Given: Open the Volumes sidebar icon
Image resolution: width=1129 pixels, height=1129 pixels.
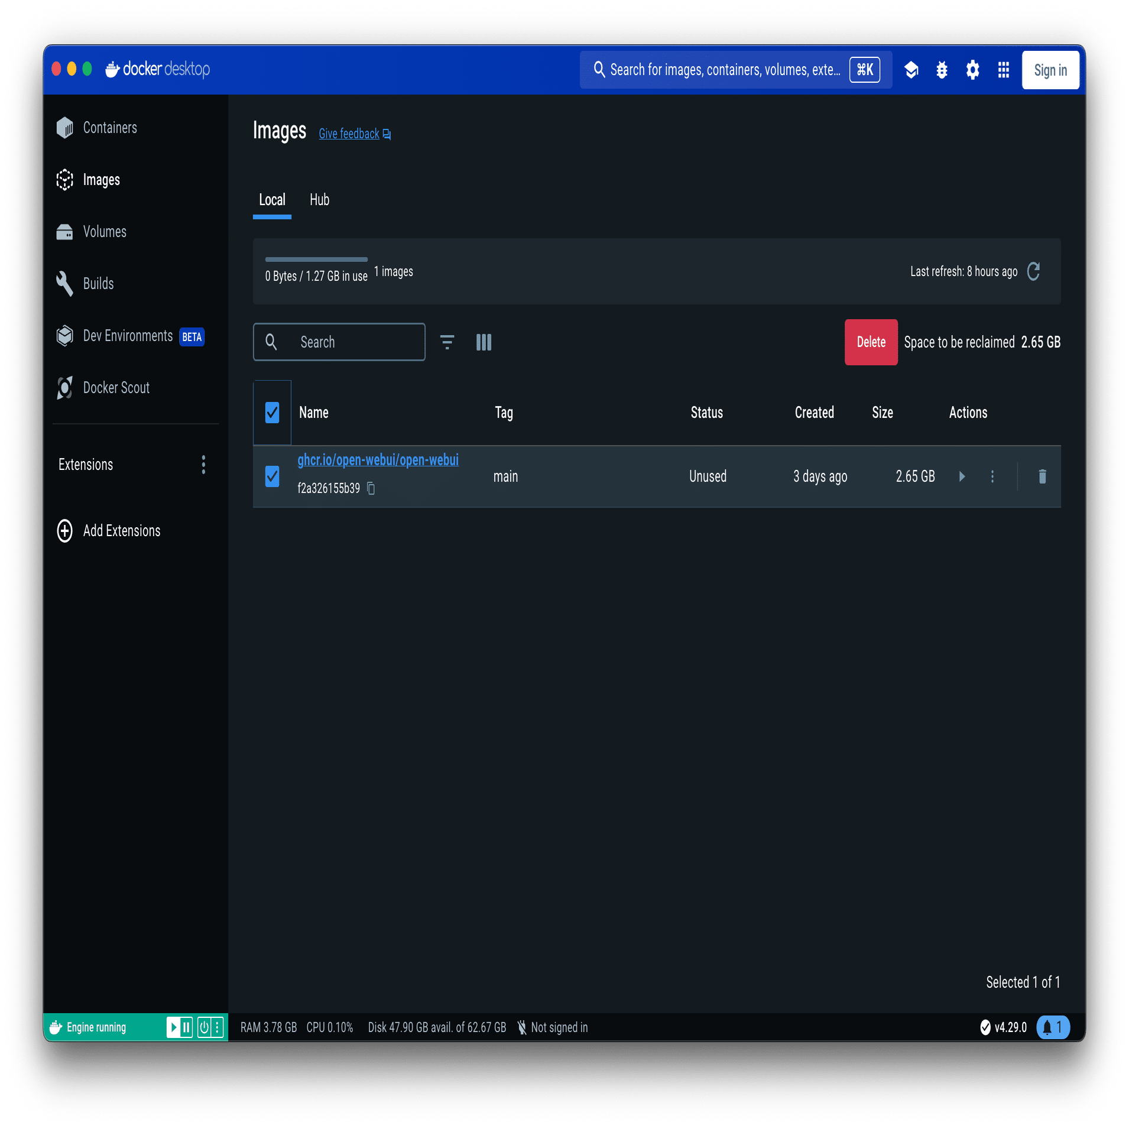Looking at the screenshot, I should 64,232.
